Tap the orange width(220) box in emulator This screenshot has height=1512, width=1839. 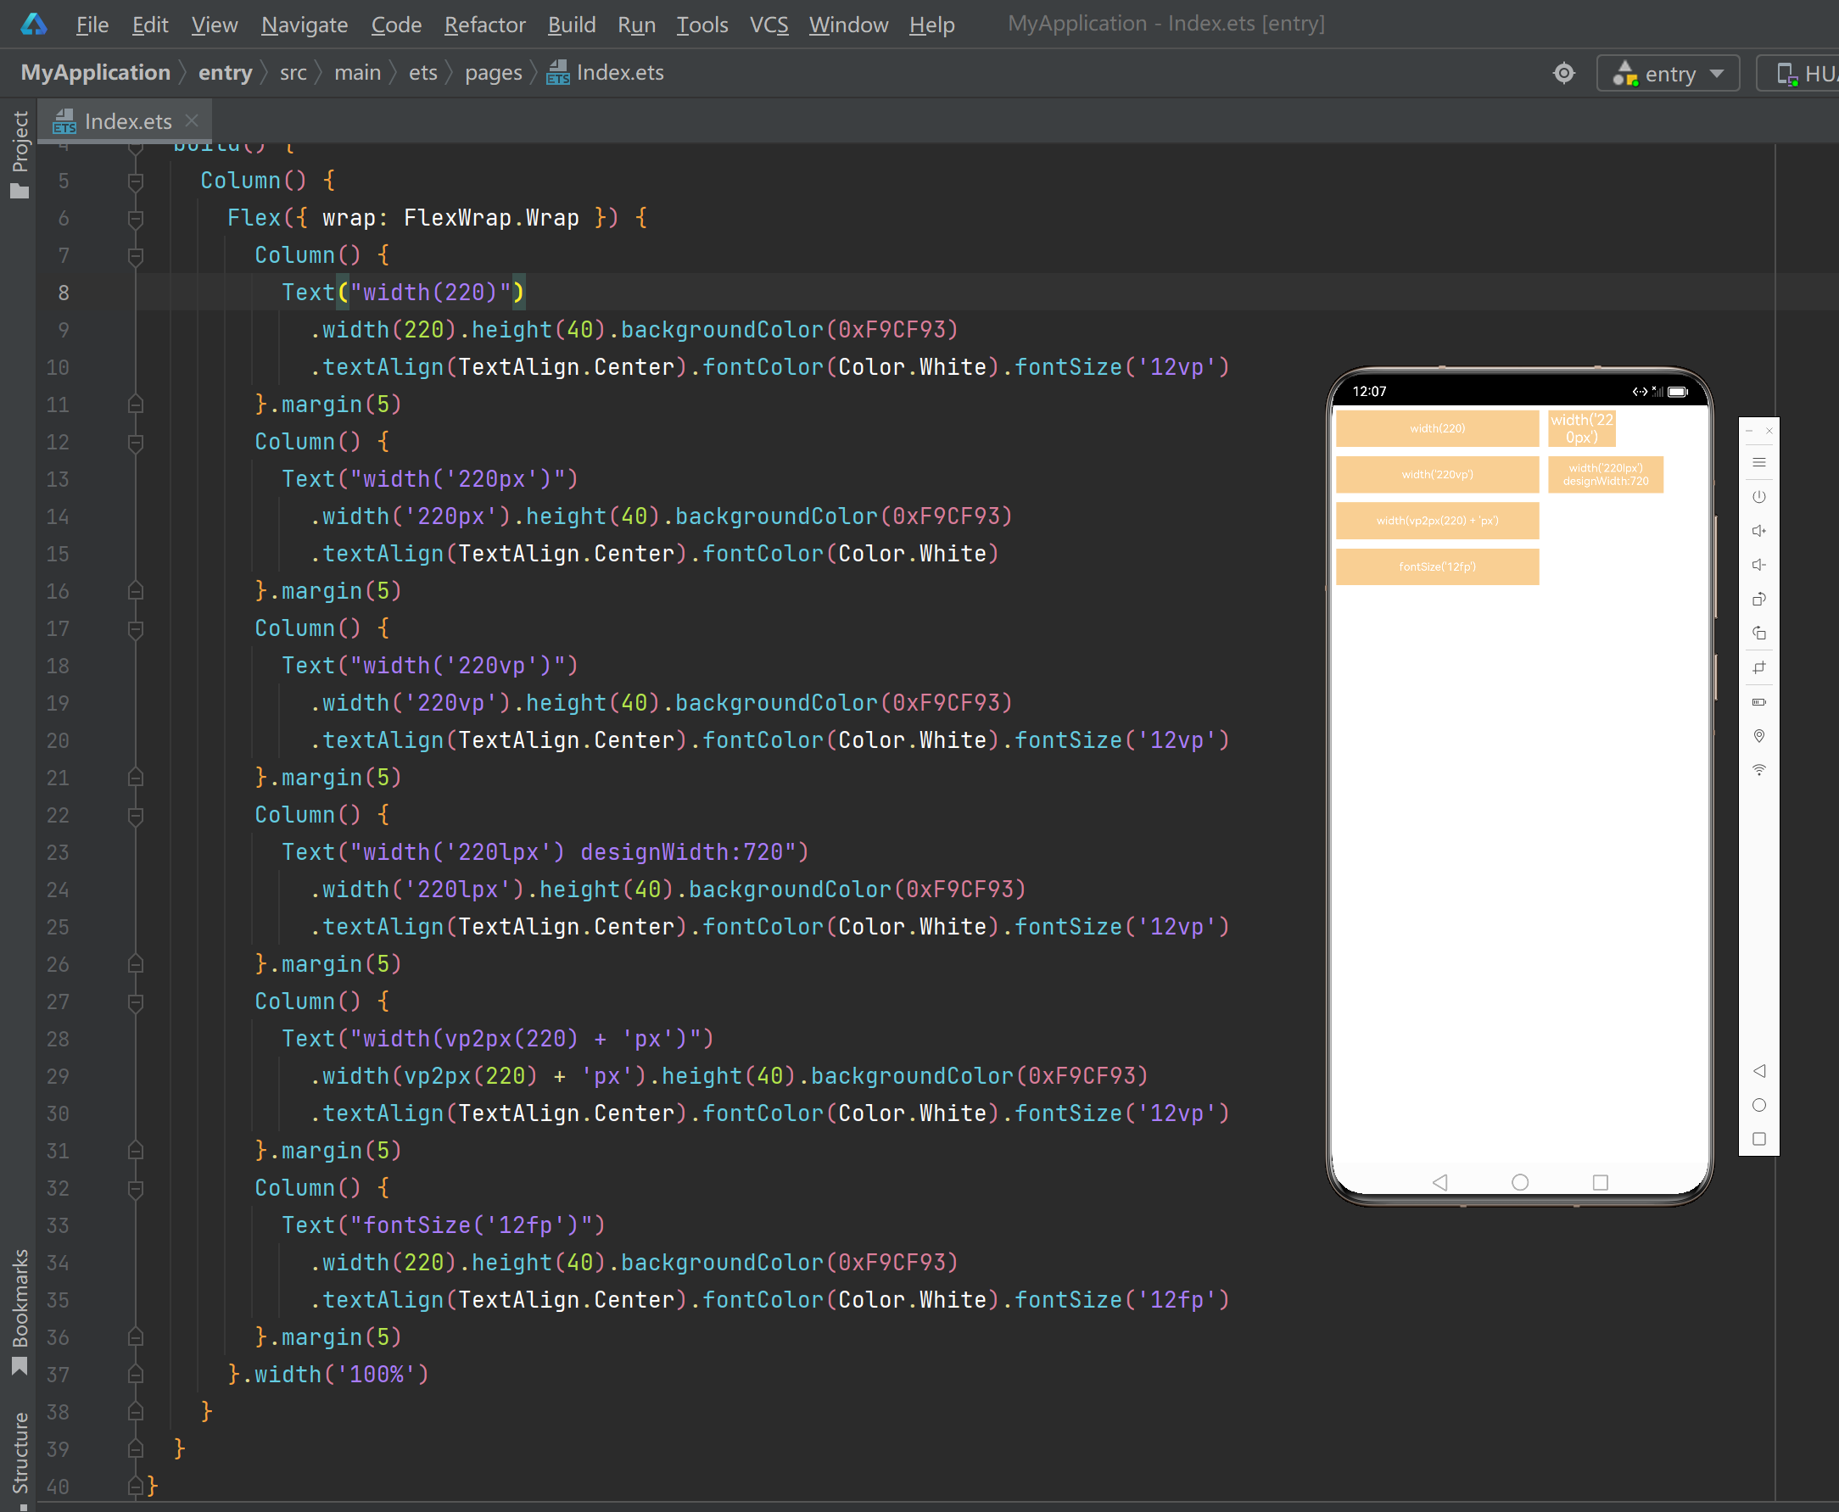1437,428
